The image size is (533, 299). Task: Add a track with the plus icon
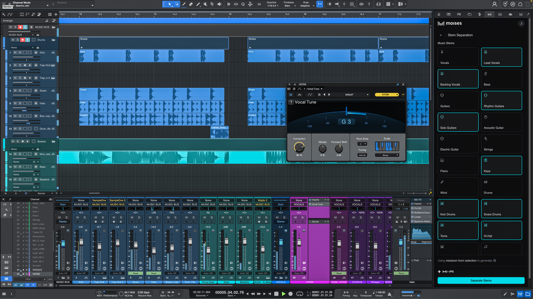(56, 14)
